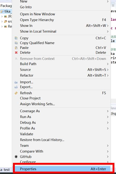The width and height of the screenshot is (116, 174).
Task: Click the Copy icon in context menu
Action: pos(16,38)
